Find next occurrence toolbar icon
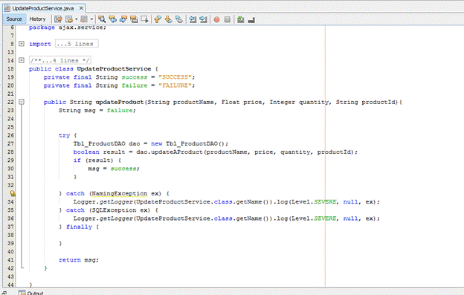 [x=123, y=19]
